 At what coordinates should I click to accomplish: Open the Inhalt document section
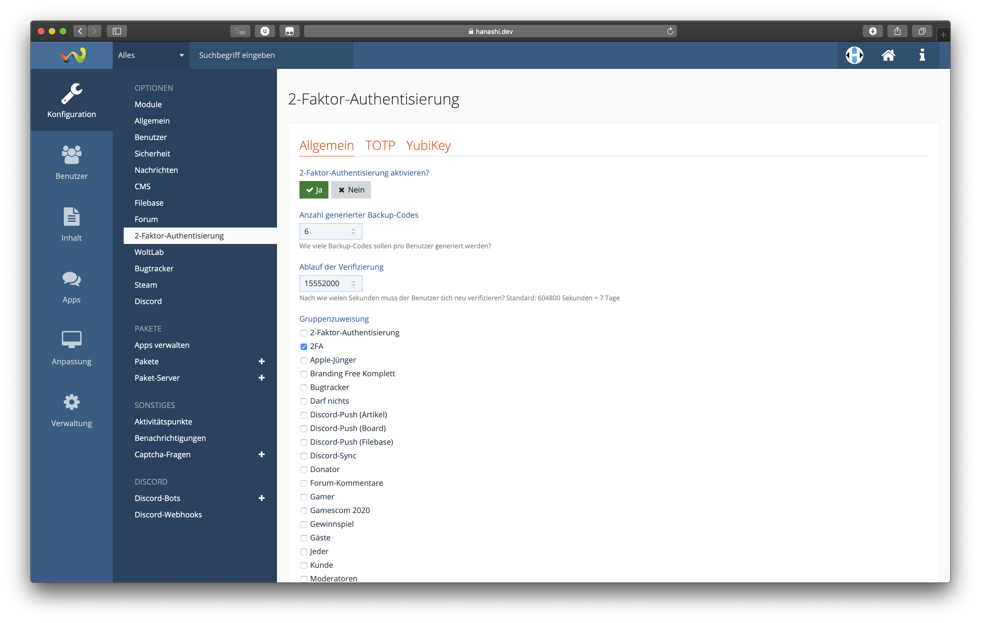pyautogui.click(x=72, y=224)
